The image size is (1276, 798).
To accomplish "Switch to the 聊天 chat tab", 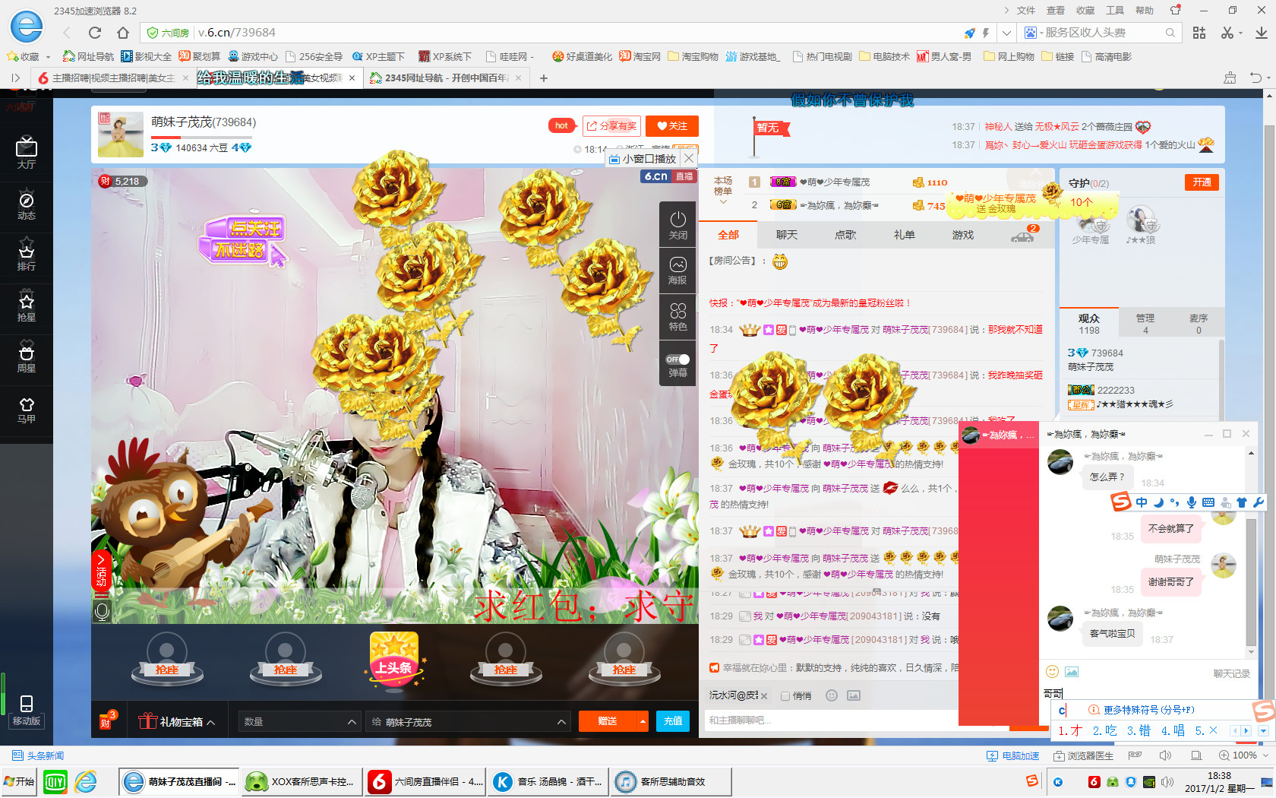I will point(787,235).
